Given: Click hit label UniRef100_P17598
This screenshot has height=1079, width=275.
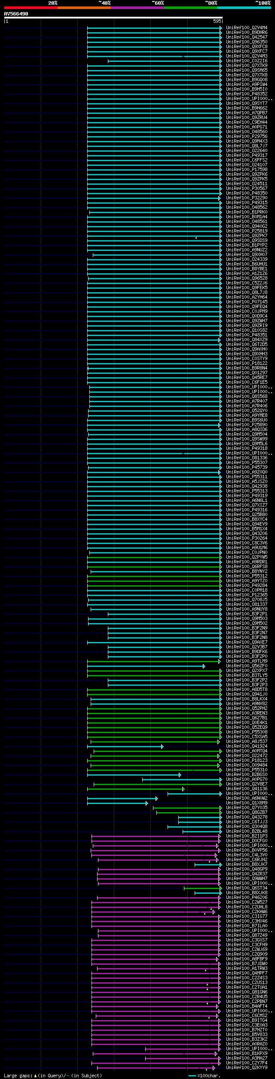Looking at the screenshot, I should point(247,170).
